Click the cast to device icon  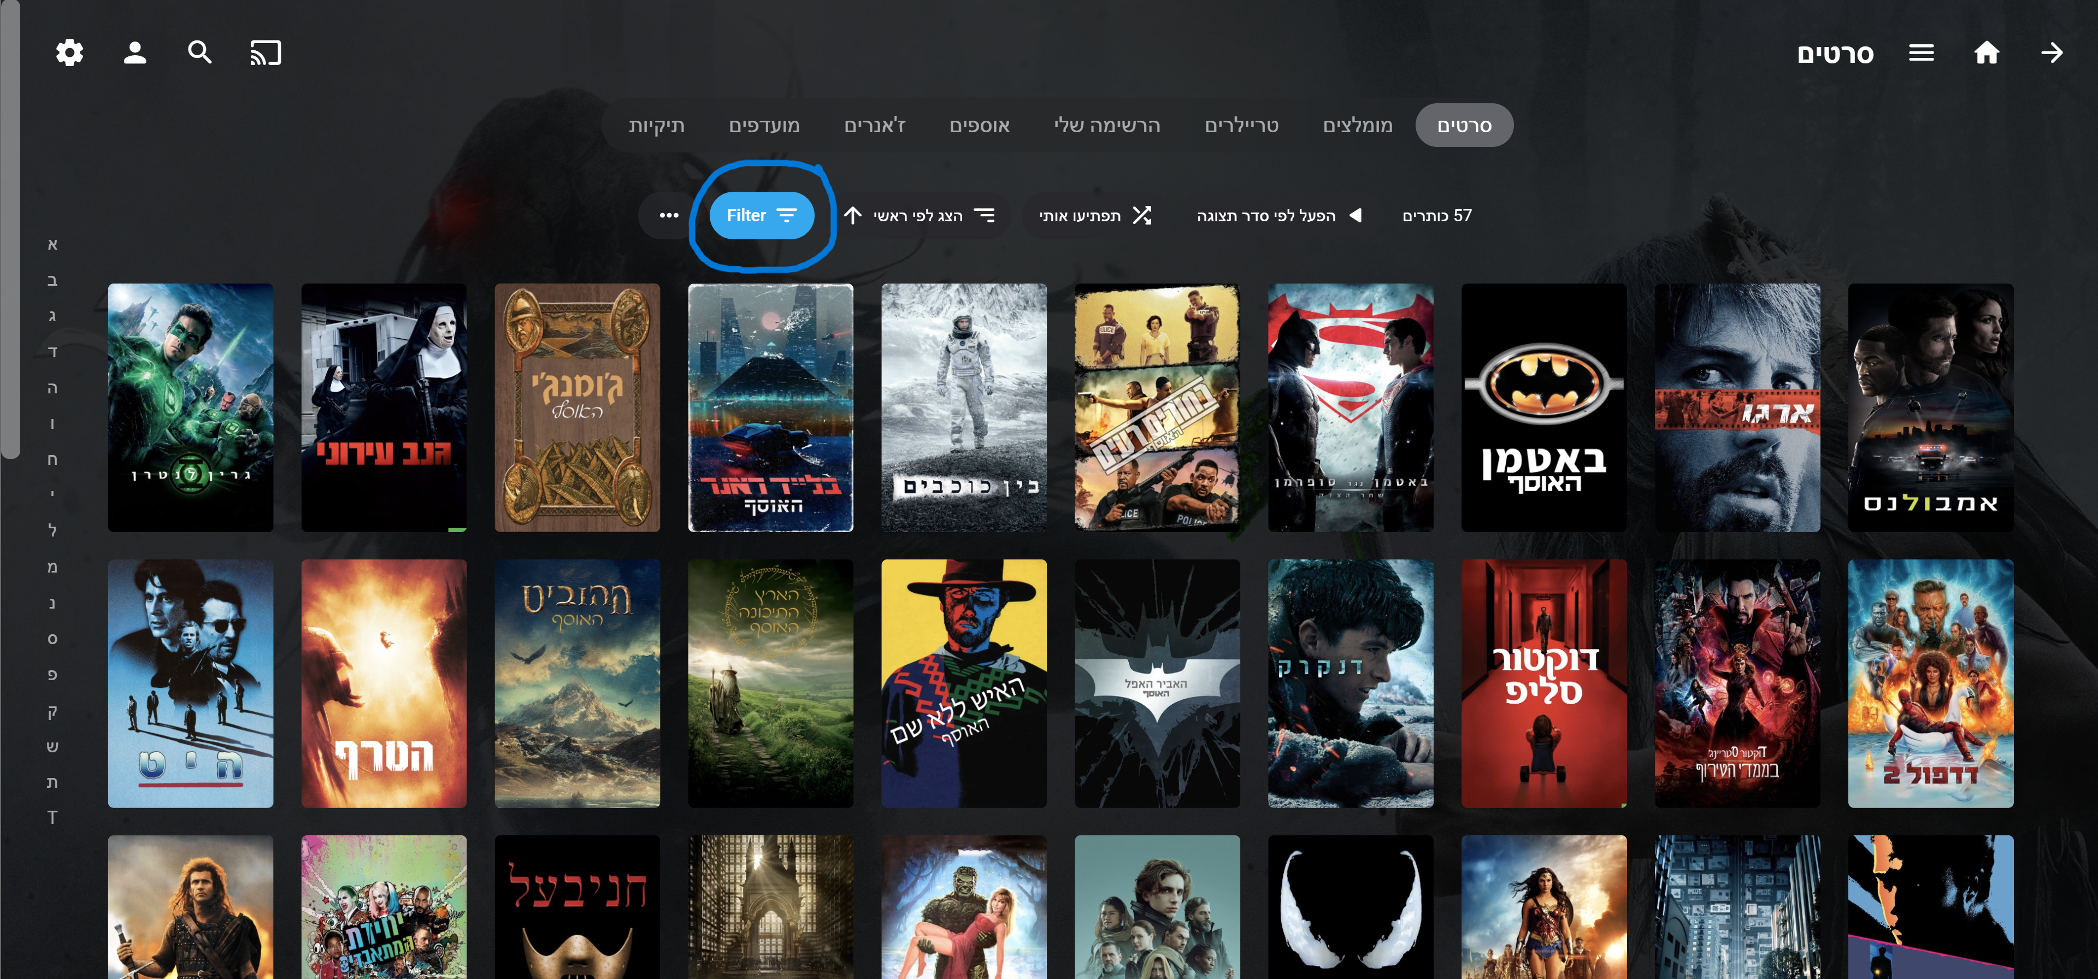266,53
